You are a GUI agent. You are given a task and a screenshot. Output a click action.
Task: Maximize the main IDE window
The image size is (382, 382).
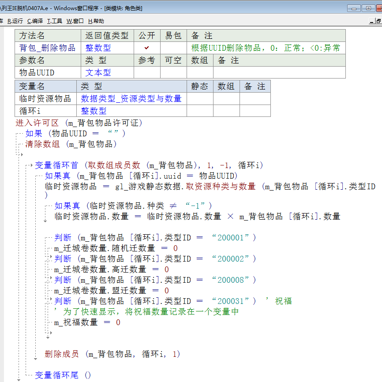tap(367, 8)
